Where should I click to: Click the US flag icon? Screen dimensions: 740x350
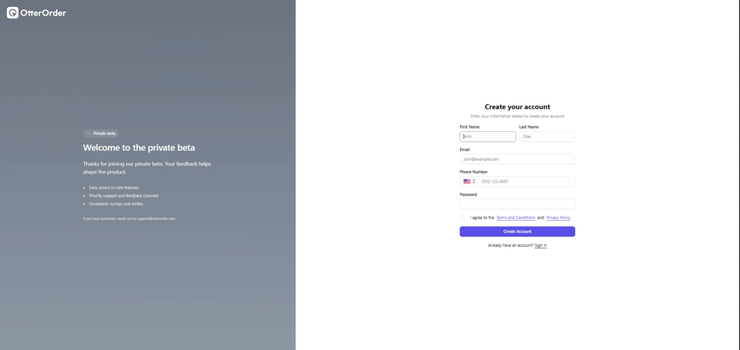coord(467,182)
